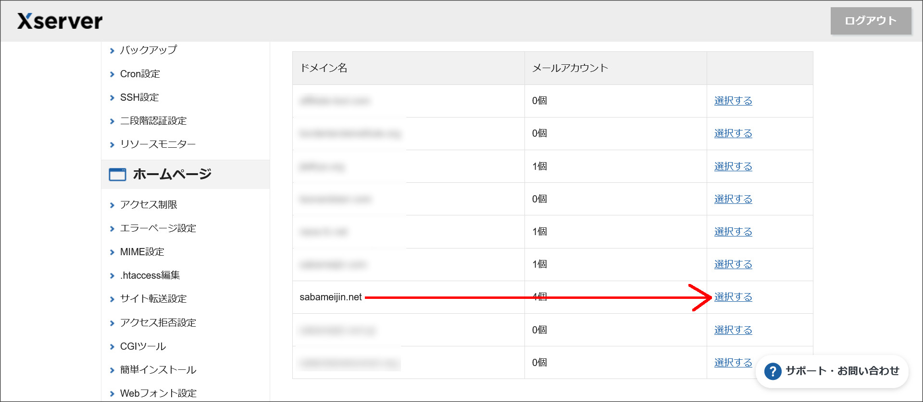
Task: Click chevron arrow beside Cron設定
Action: [x=112, y=74]
